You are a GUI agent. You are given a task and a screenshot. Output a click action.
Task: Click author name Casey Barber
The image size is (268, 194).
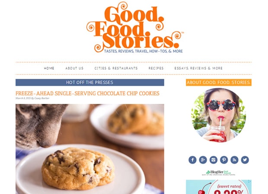pos(42,98)
